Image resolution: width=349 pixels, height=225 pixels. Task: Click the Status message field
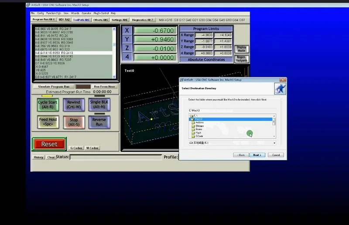(116, 157)
